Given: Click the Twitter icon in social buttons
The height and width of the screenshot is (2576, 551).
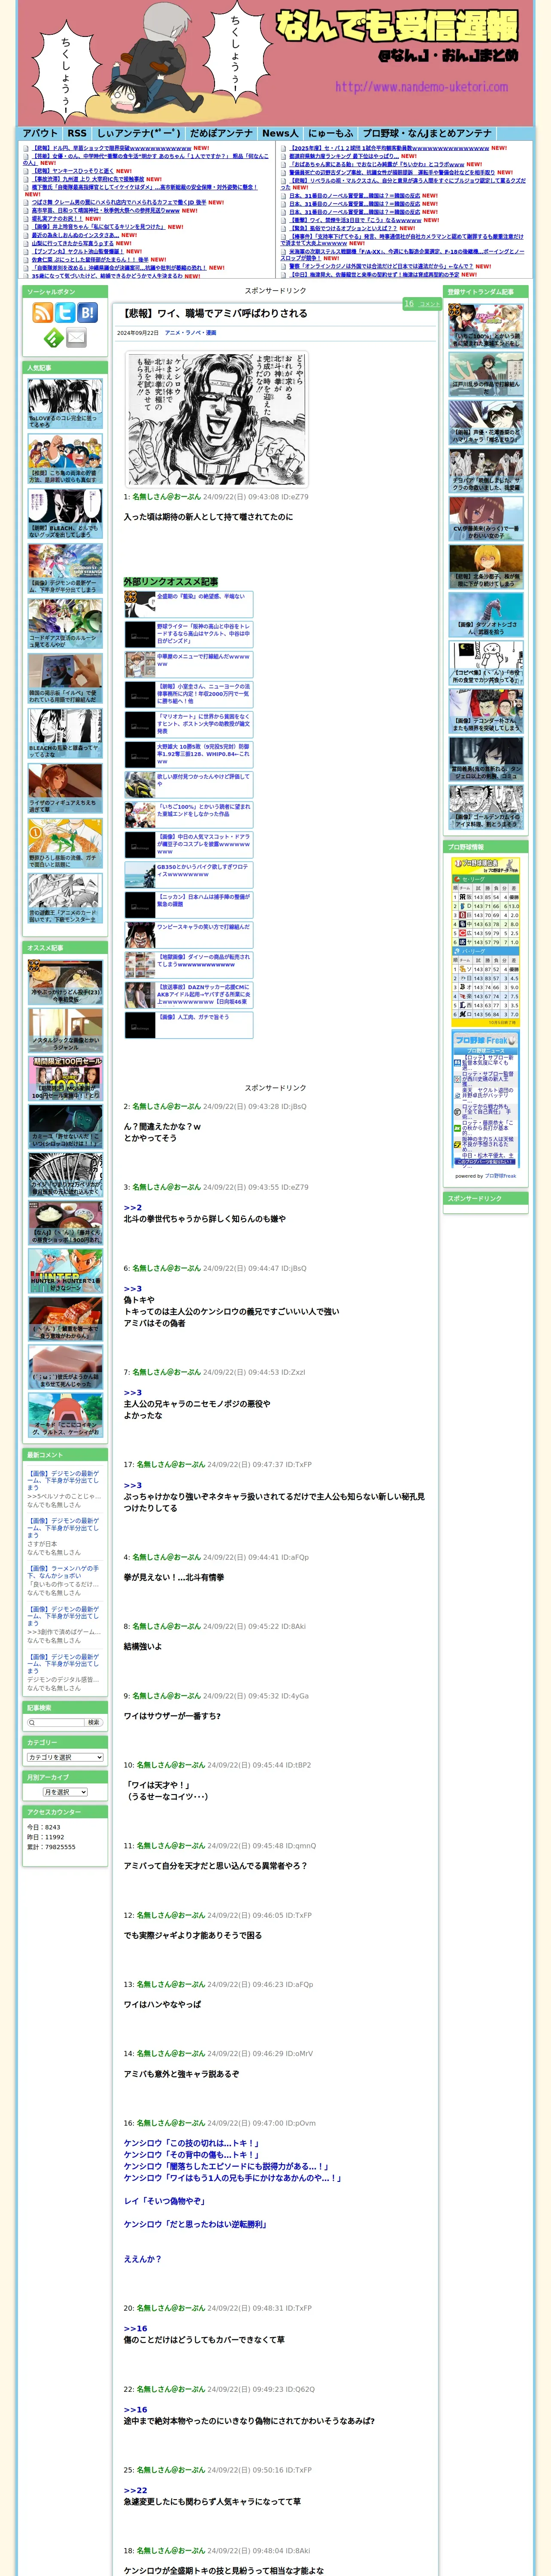Looking at the screenshot, I should tap(65, 313).
